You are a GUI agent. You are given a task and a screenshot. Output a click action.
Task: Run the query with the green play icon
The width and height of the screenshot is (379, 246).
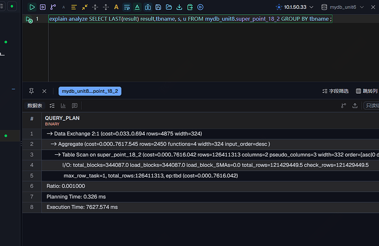click(32, 7)
